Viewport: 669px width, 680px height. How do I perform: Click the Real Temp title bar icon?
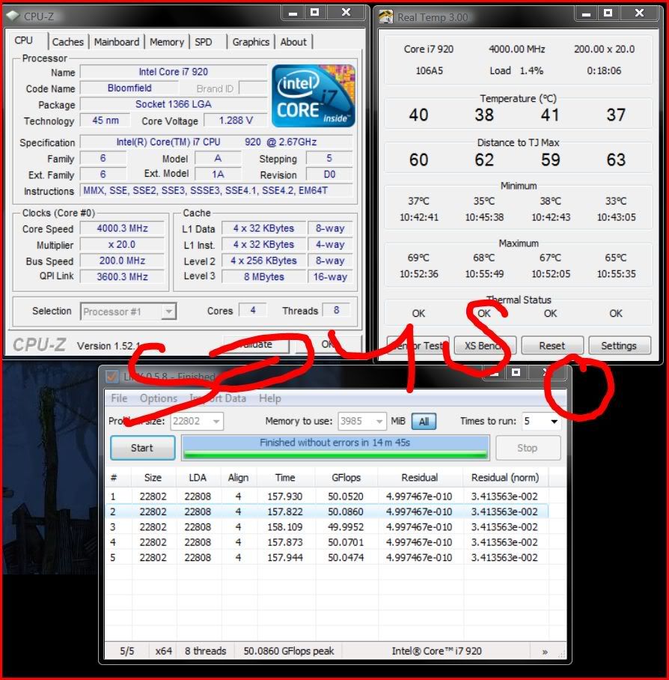(386, 16)
